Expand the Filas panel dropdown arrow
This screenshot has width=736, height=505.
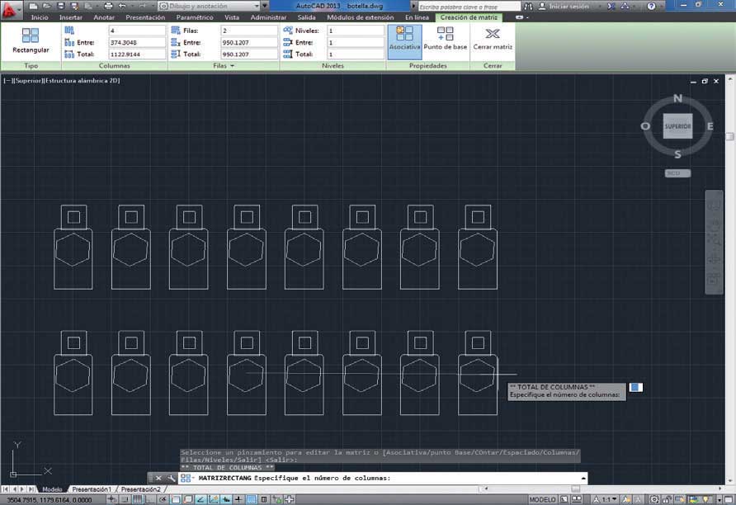tap(232, 65)
